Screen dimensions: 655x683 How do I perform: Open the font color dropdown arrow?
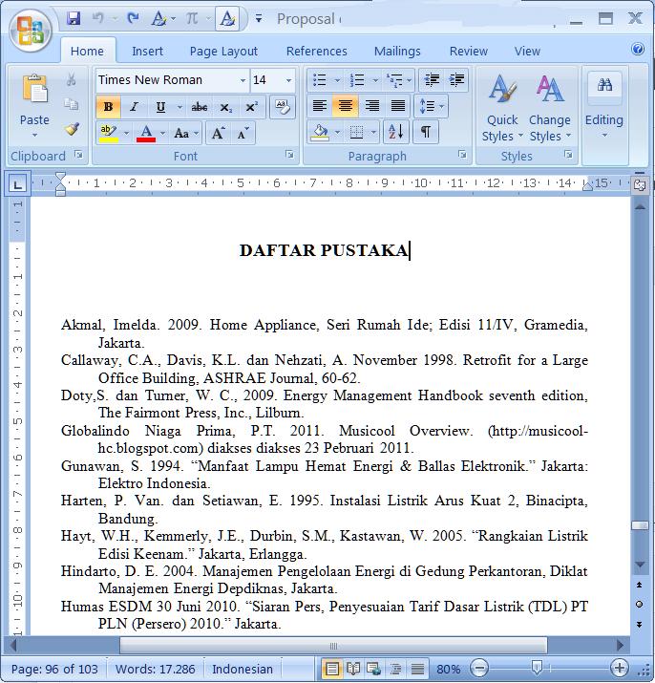162,134
